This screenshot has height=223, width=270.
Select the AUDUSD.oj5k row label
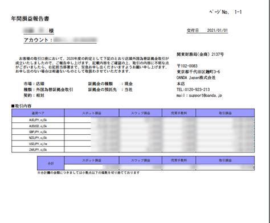coord(38,126)
